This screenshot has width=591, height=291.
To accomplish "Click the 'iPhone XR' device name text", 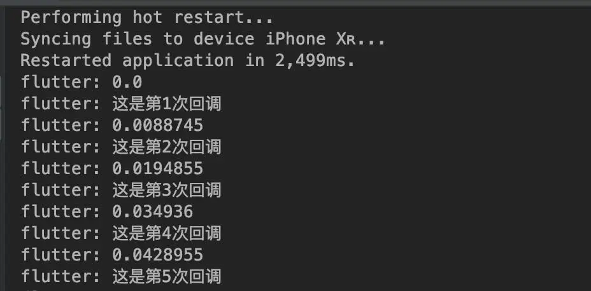I will coord(311,39).
